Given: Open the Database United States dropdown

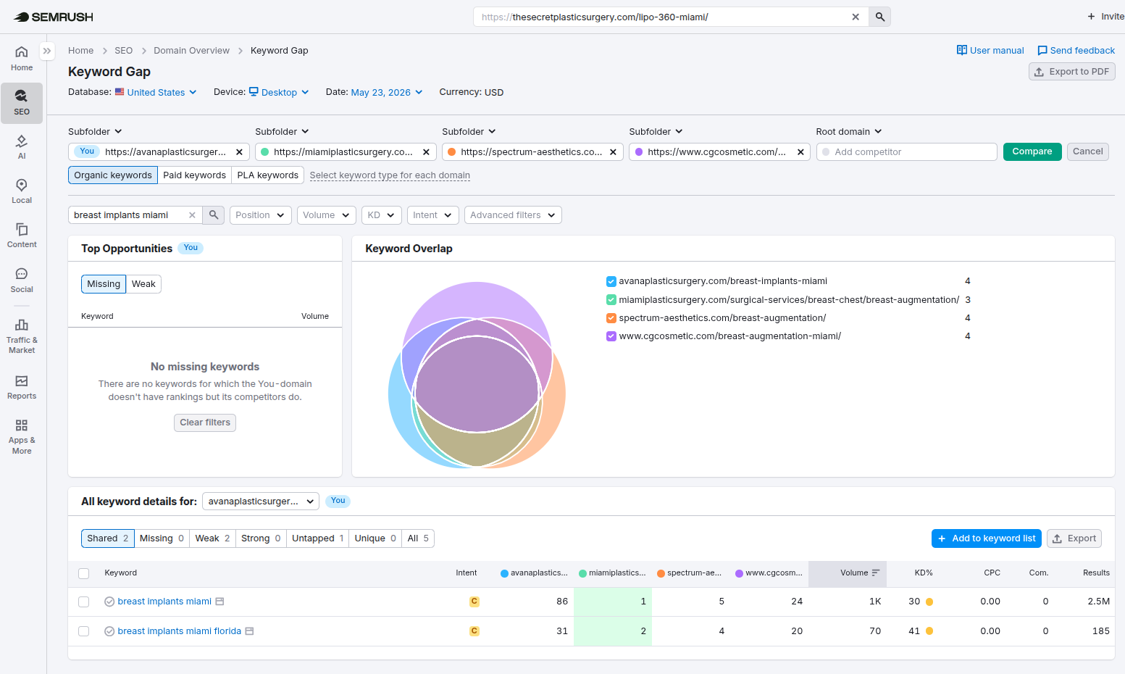Looking at the screenshot, I should point(156,92).
